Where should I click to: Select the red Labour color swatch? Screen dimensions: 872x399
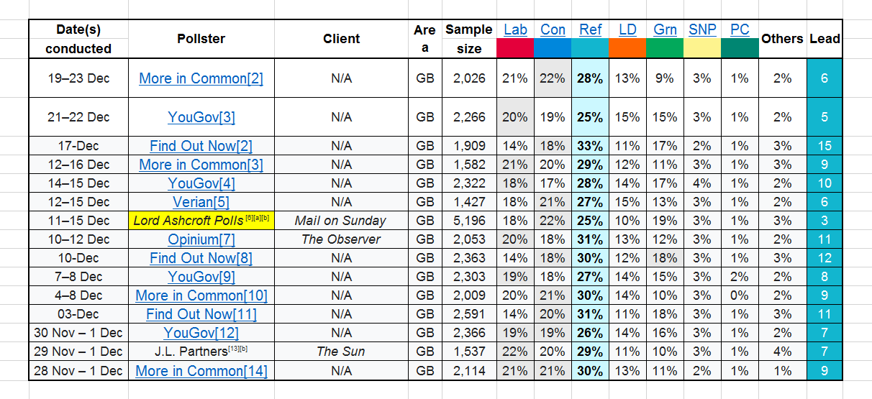click(515, 48)
